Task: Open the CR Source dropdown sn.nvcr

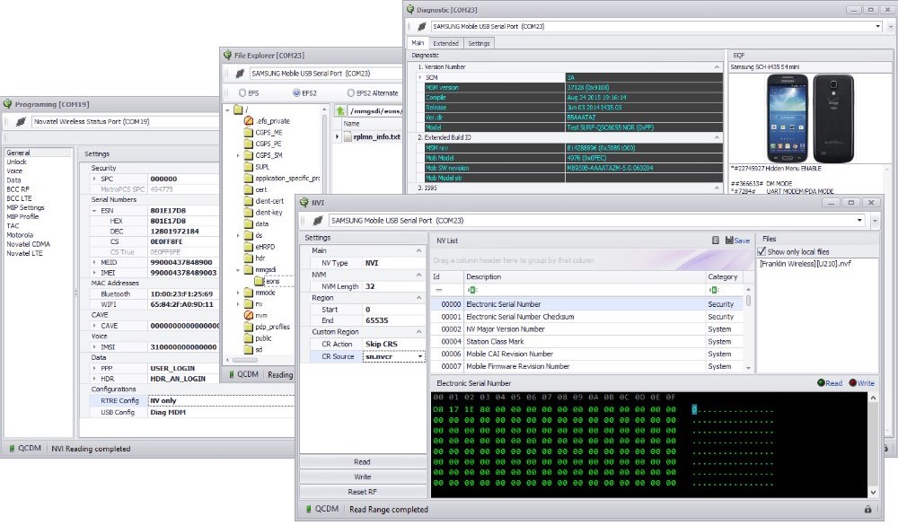Action: pos(420,356)
